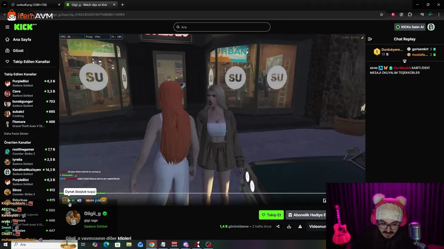Open Discord from the taskbar
Image resolution: width=444 pixels, height=249 pixels.
tap(186, 245)
